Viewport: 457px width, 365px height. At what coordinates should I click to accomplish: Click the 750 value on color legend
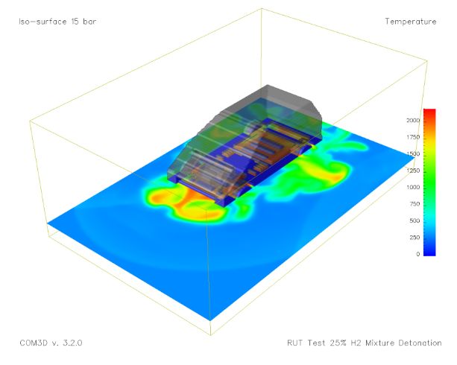pyautogui.click(x=415, y=204)
